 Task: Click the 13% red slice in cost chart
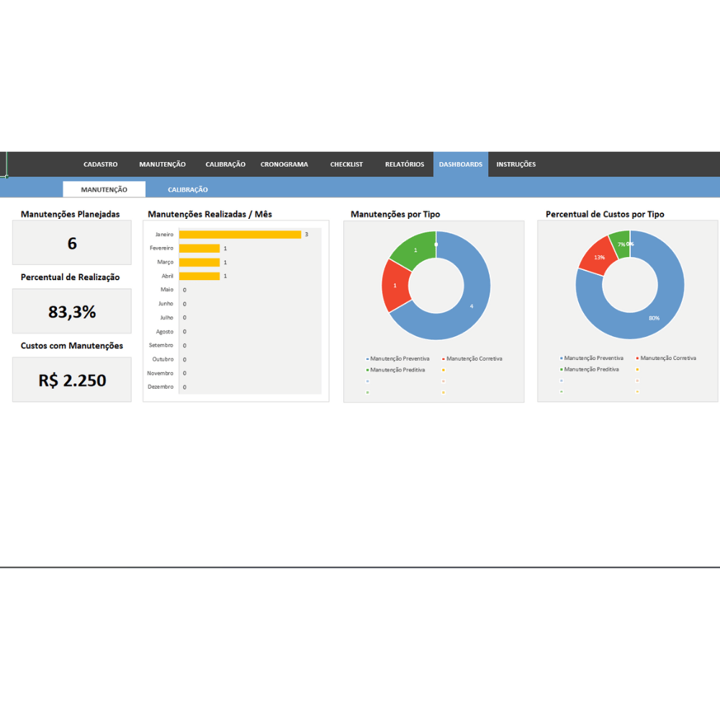pyautogui.click(x=598, y=256)
